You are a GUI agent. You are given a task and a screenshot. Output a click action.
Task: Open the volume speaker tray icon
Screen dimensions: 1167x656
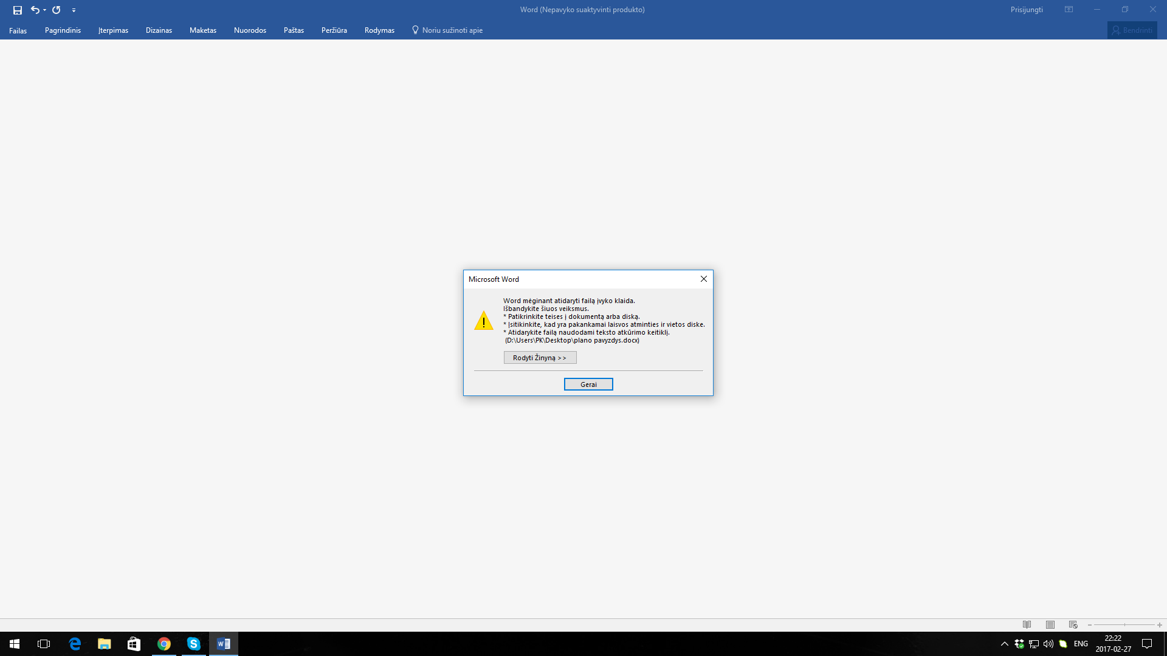(x=1048, y=644)
